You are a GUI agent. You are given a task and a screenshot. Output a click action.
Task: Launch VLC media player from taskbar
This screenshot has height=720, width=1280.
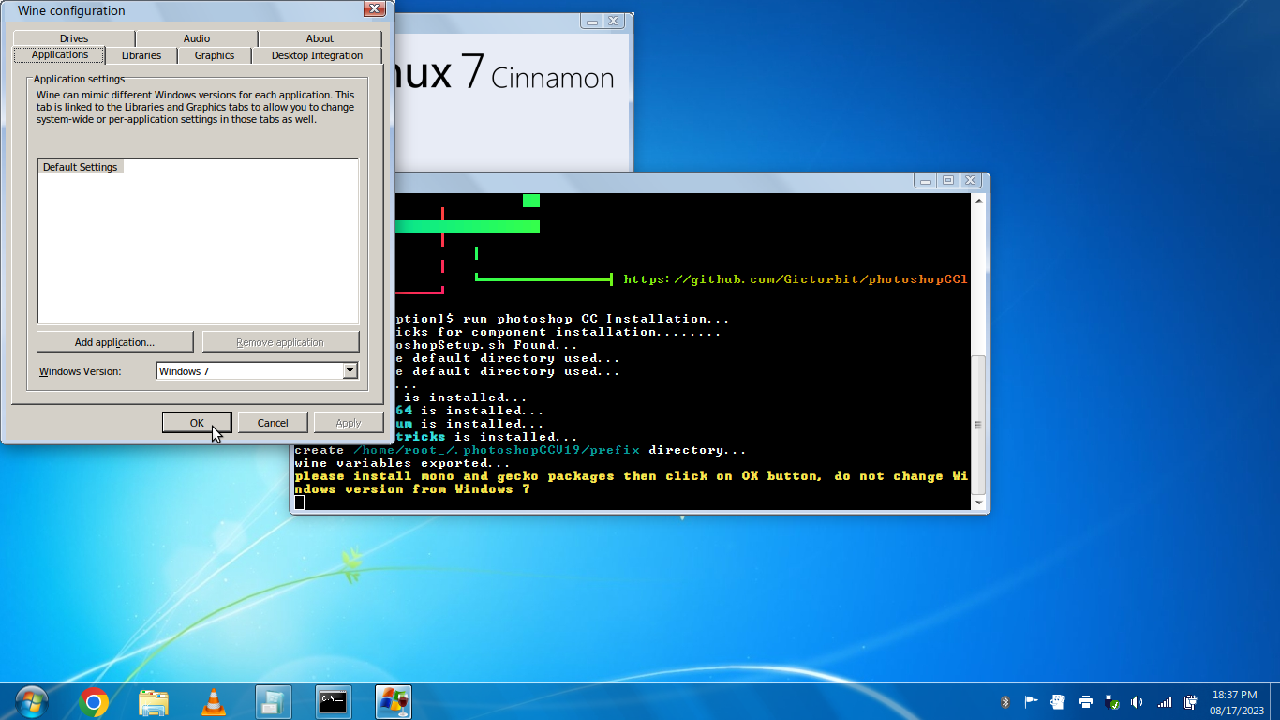click(x=214, y=702)
